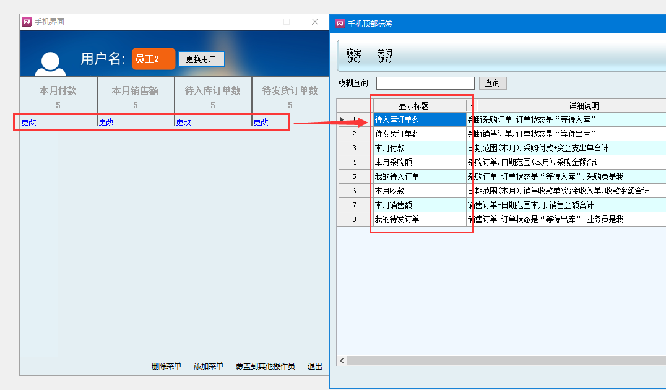Viewport: 666px width, 390px height.
Task: Click the 关闭 (F7) toolbar button
Action: tap(384, 56)
